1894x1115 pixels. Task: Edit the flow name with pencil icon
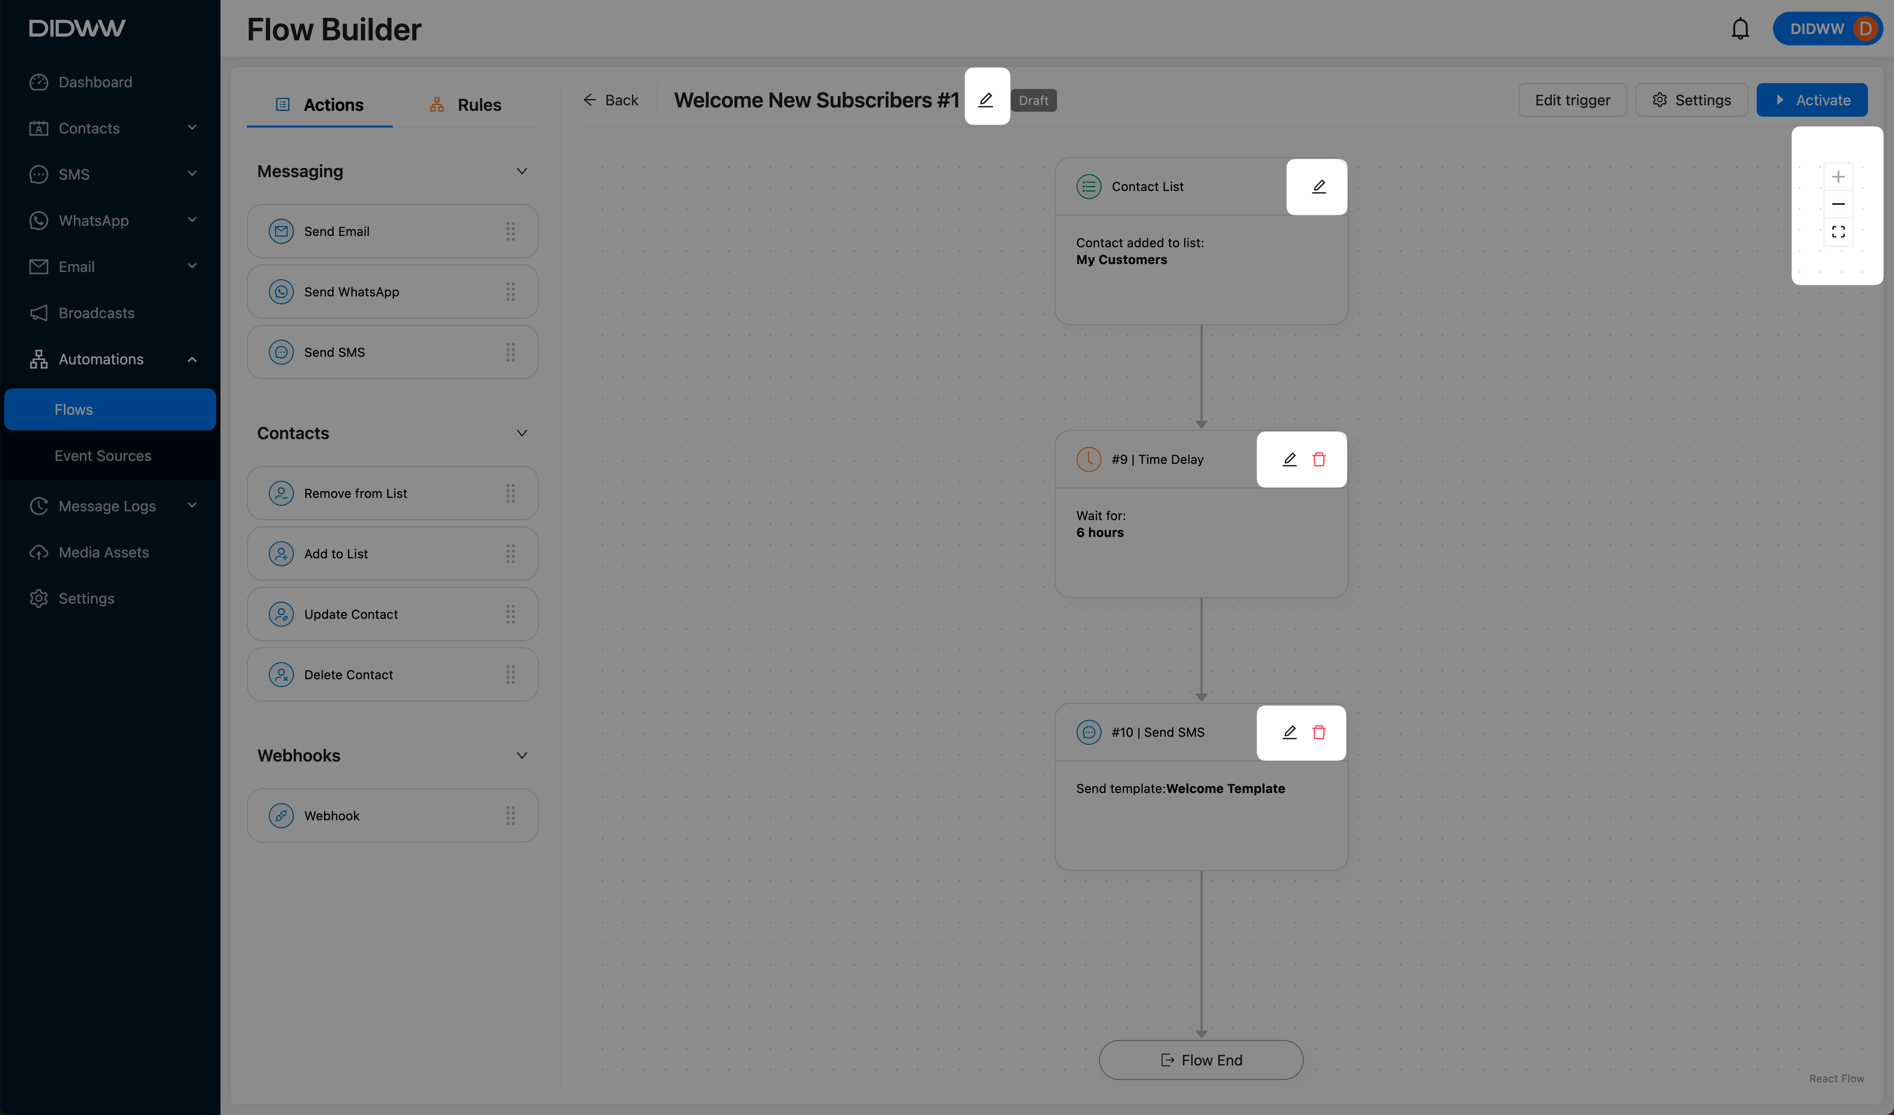pos(985,99)
